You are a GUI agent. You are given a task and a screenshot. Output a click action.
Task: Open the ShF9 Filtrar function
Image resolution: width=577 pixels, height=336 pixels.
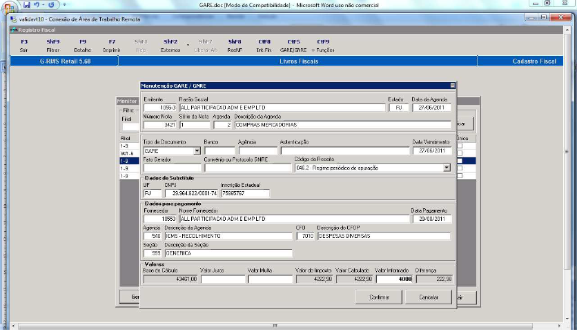pos(53,46)
